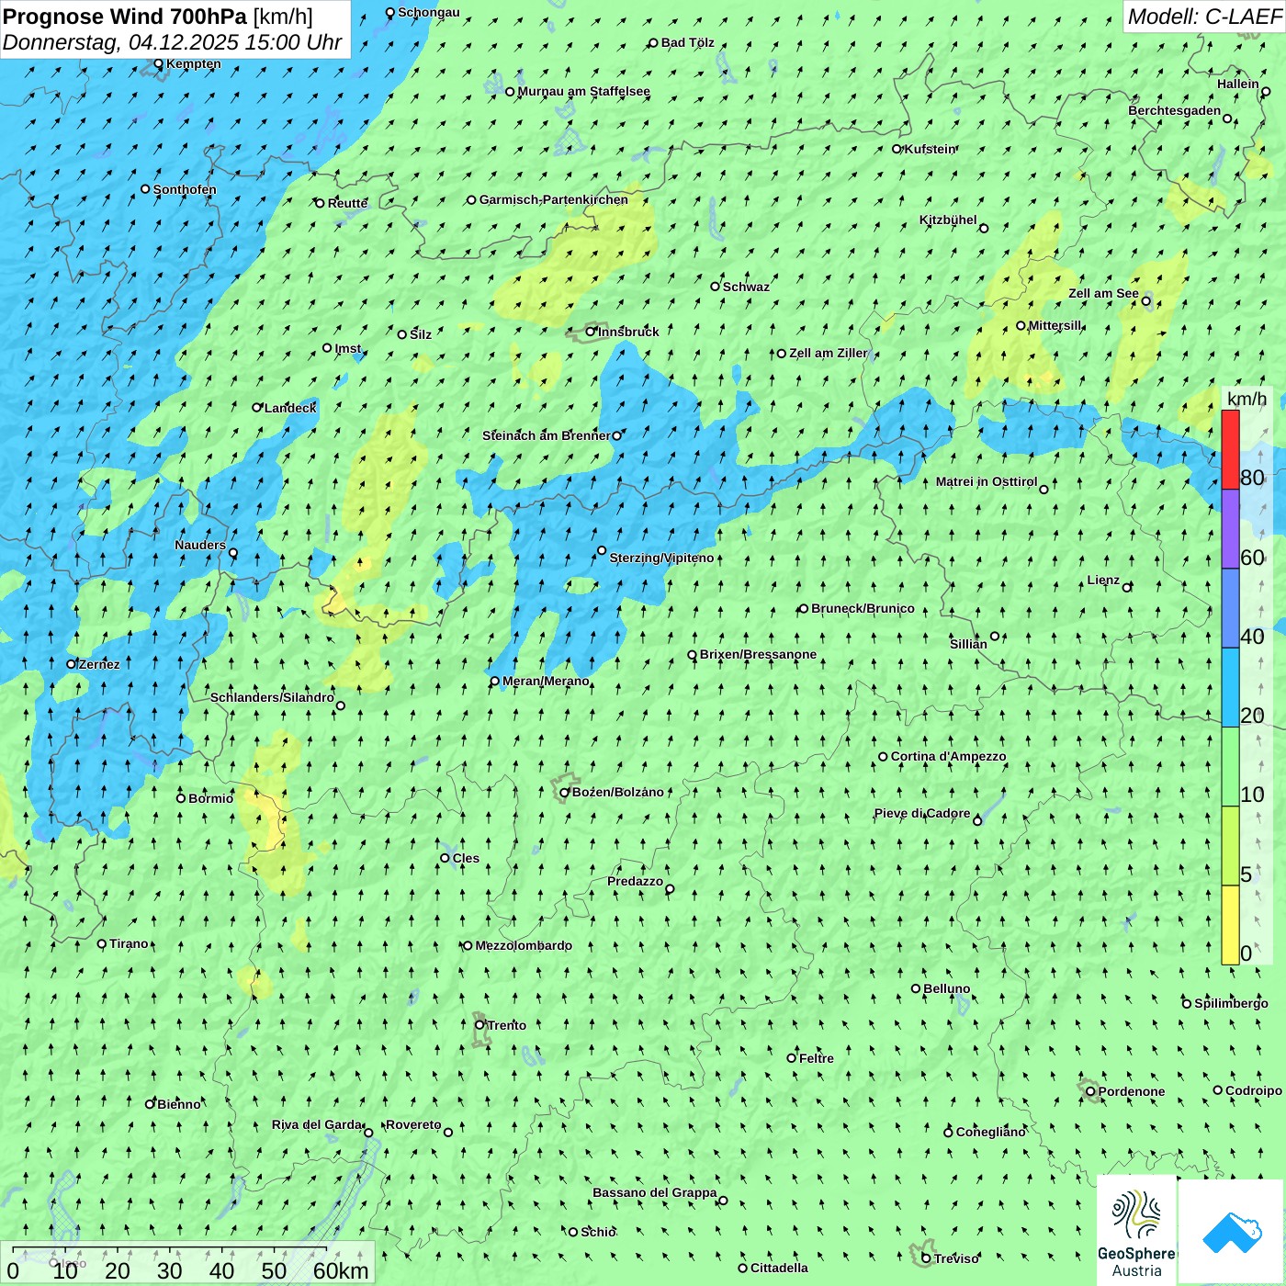Click the Cittadella city label
1286x1286 pixels.
click(x=779, y=1268)
